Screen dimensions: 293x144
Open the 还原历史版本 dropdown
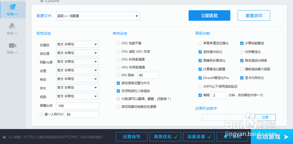click(227, 117)
